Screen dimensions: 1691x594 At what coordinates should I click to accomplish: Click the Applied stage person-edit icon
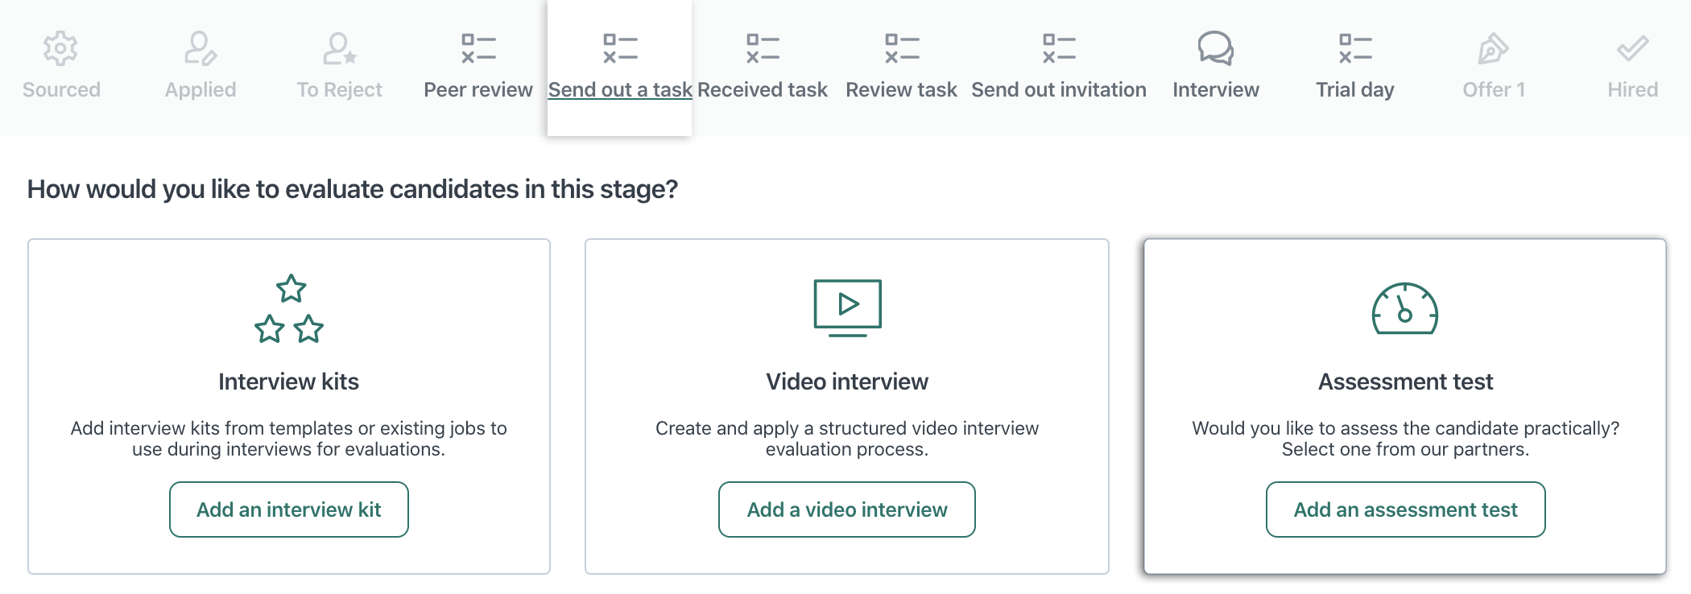point(200,48)
